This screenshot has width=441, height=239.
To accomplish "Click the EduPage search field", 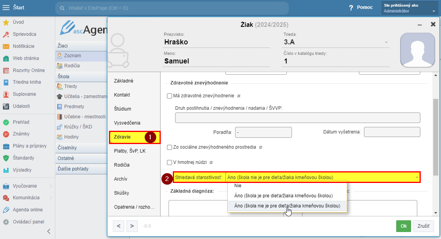I will click(172, 8).
